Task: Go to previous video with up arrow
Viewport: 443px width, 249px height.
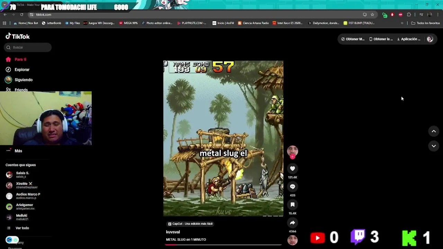Action: coord(434,131)
